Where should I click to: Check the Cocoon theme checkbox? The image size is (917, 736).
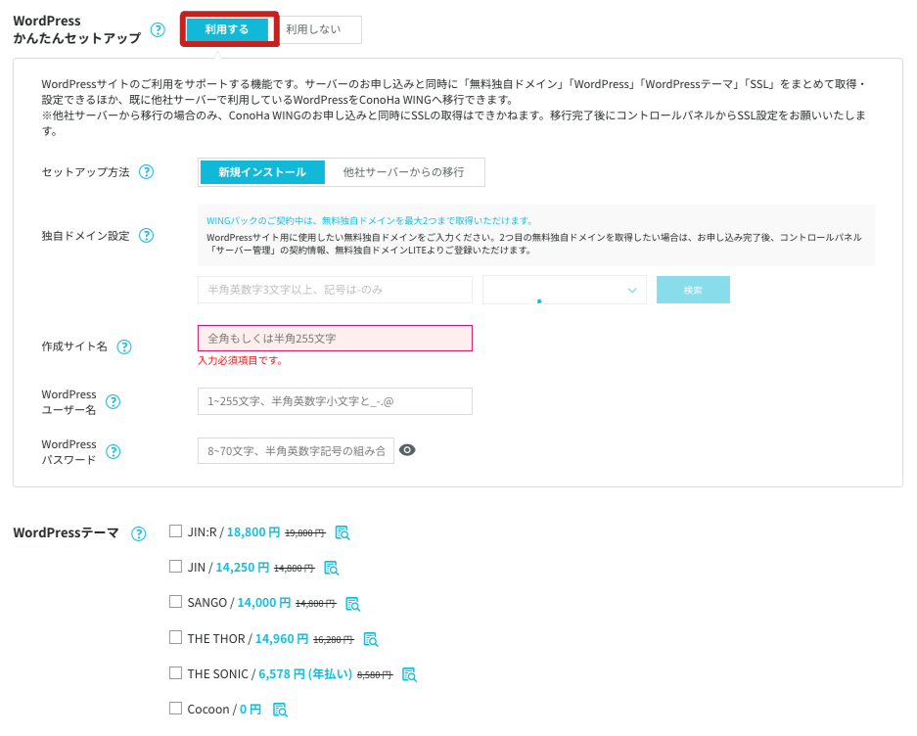click(x=175, y=708)
